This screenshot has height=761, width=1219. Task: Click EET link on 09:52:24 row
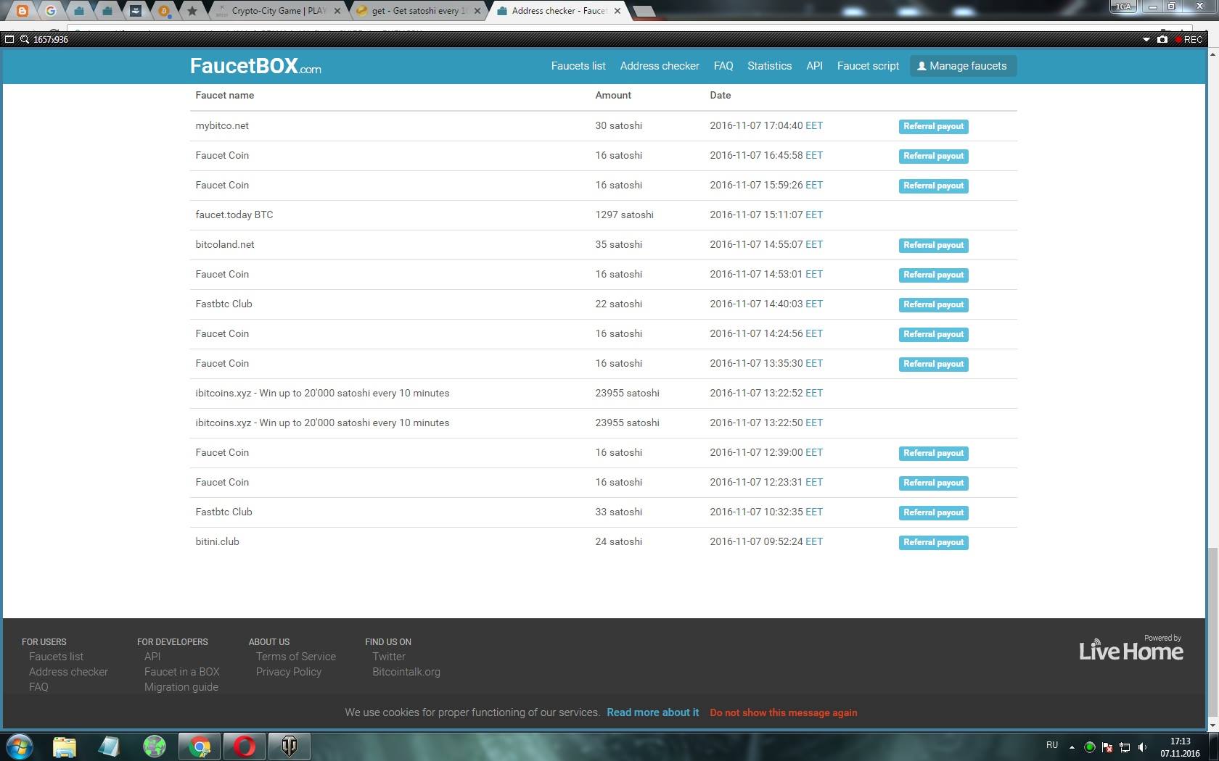[x=814, y=541]
